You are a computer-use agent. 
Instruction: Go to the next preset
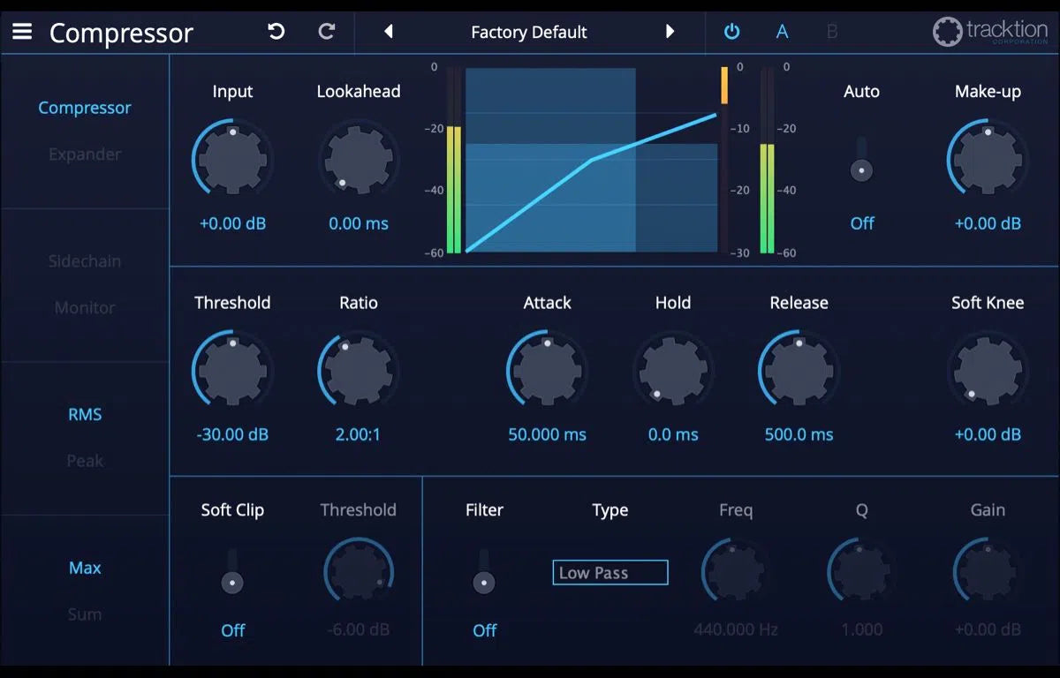[x=670, y=31]
